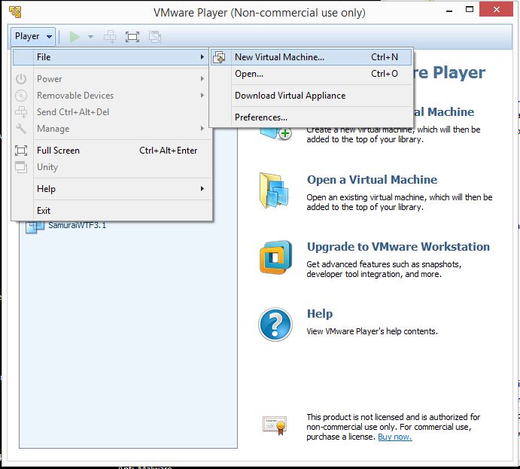Select the Unity menu item
The image size is (520, 469).
(111, 167)
